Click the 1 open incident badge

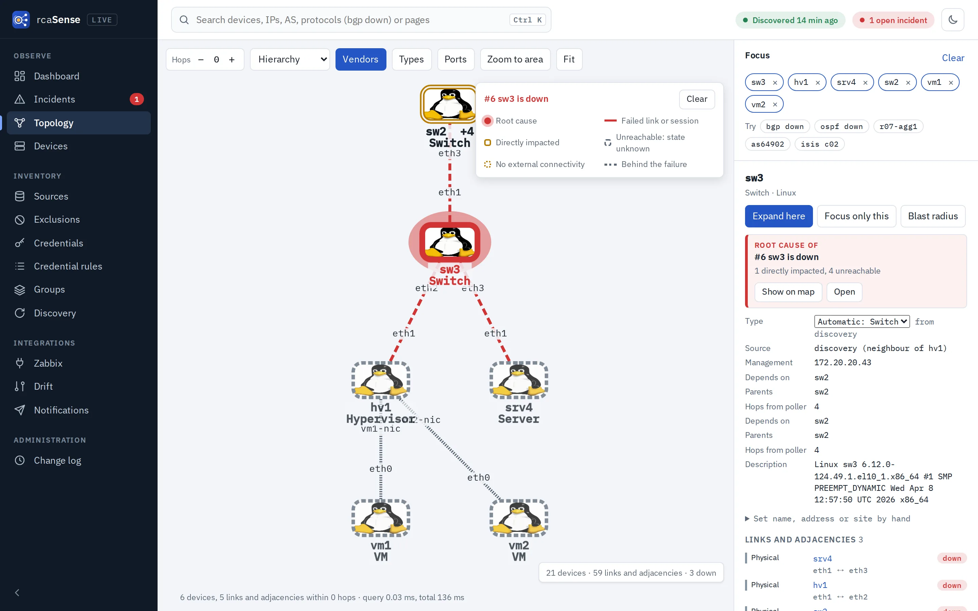pos(893,20)
